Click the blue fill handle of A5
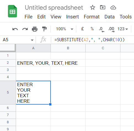 point(50,104)
